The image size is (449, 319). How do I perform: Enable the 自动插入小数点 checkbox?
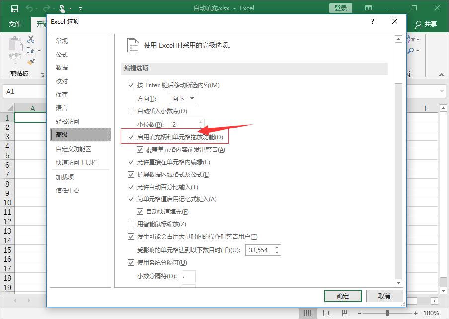pyautogui.click(x=131, y=111)
